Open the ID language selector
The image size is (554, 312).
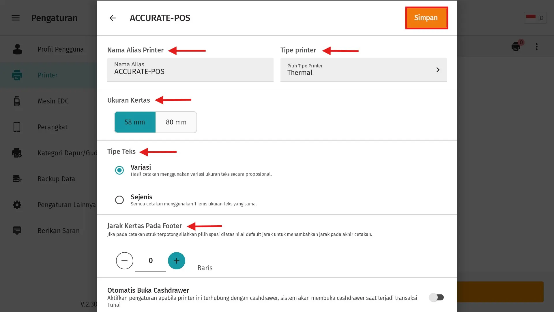coord(535,18)
